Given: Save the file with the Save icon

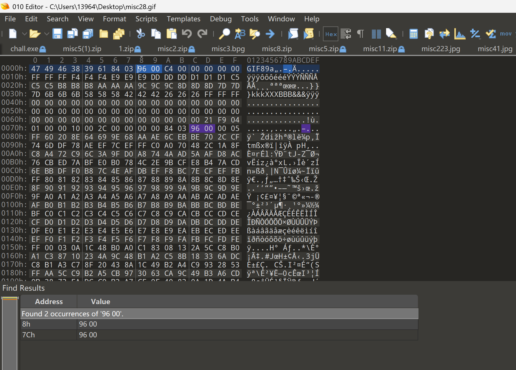Looking at the screenshot, I should [x=57, y=34].
